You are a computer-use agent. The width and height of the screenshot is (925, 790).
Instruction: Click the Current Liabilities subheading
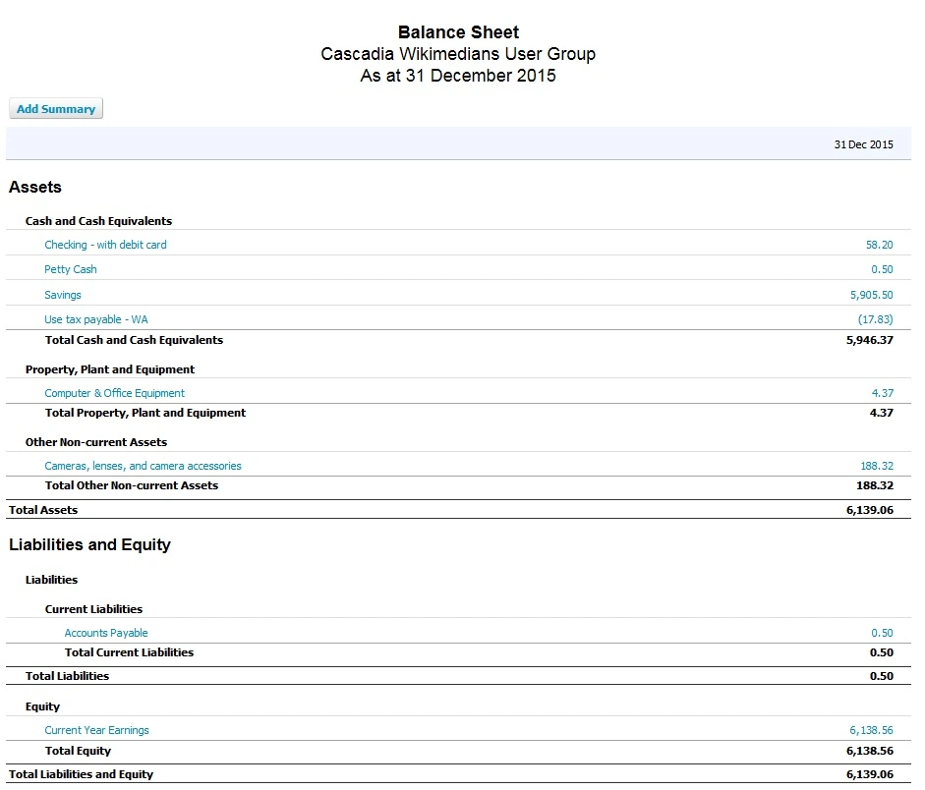[x=93, y=609]
